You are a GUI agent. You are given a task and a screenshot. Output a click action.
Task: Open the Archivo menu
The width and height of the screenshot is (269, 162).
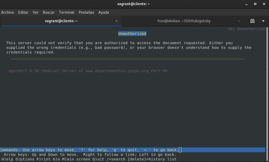tap(8, 12)
